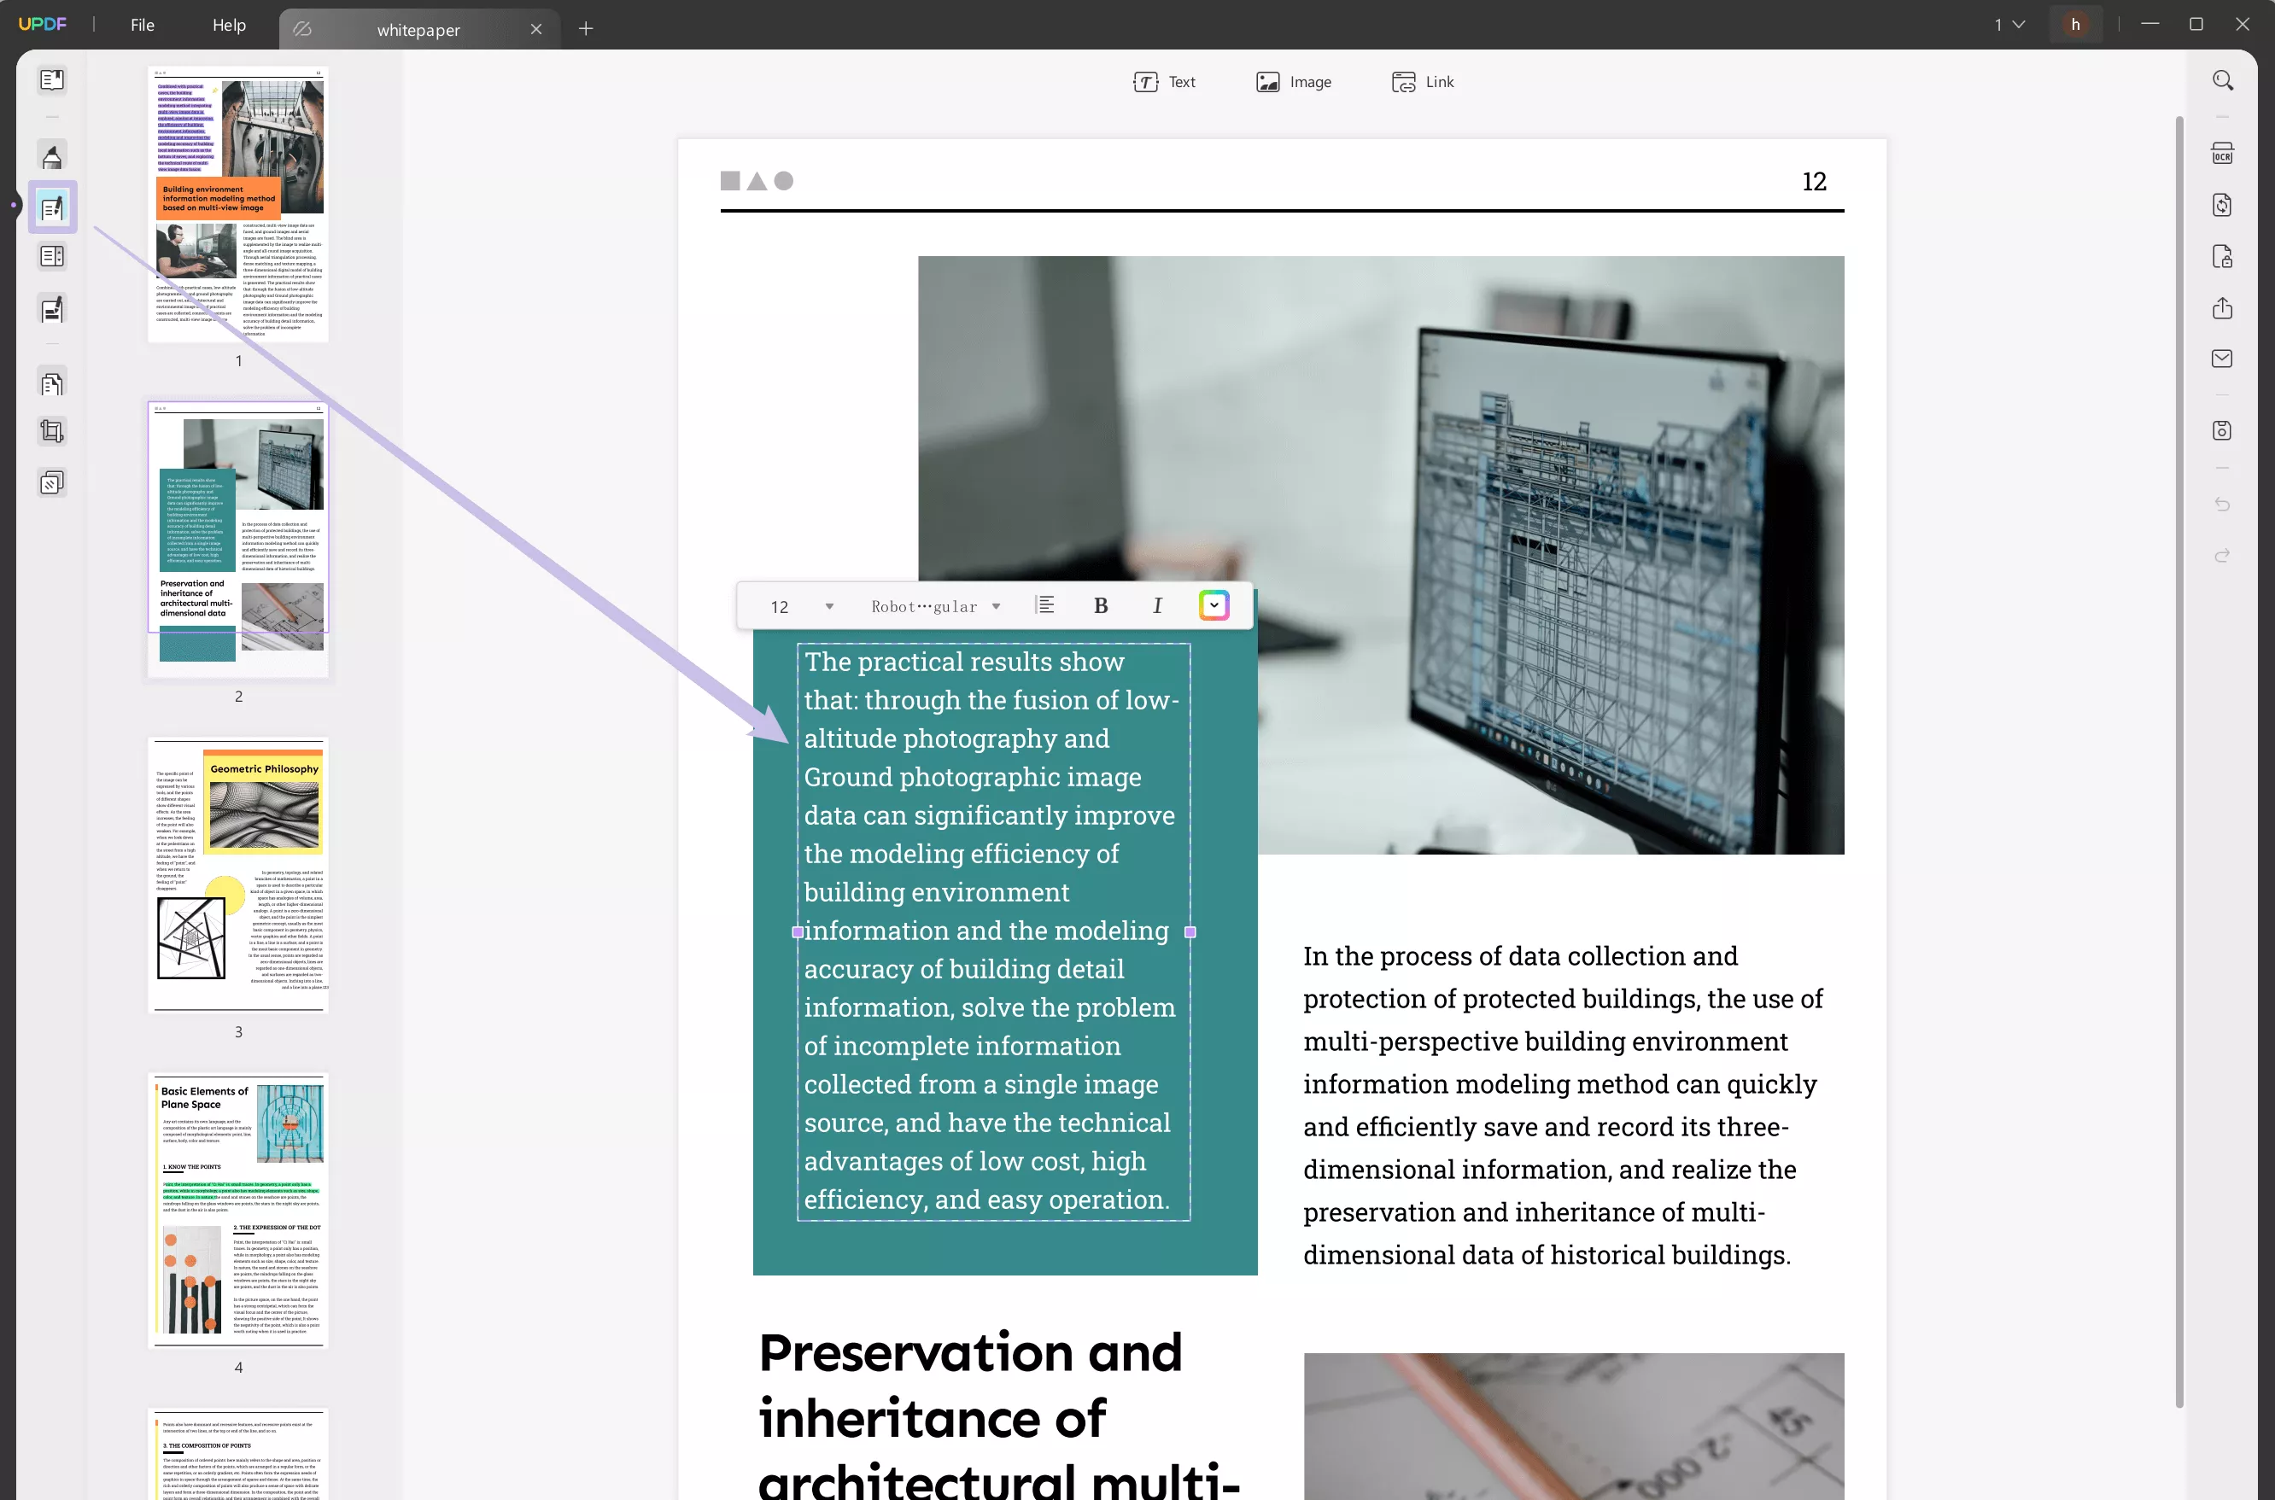Open the text color picker swatch
This screenshot has height=1500, width=2275.
1214,604
